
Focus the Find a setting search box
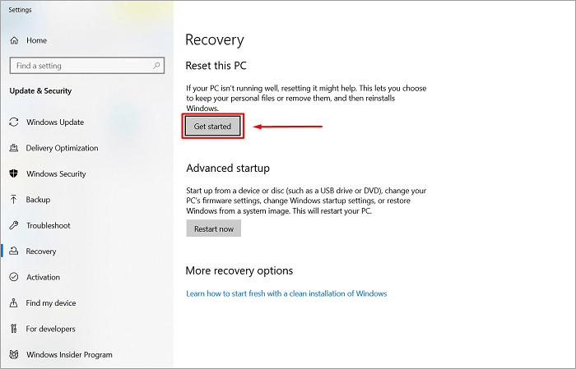78,66
